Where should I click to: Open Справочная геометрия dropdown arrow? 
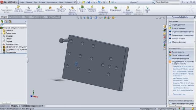point(92,14)
